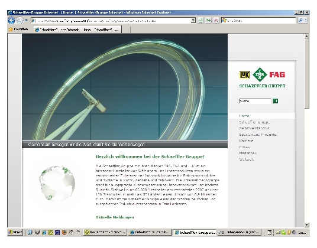317x248 pixels.
Task: Switch to the second taskbar window button
Action: tap(150, 233)
